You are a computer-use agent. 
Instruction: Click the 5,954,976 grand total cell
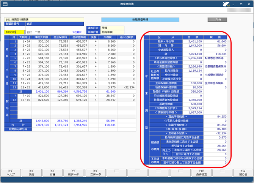point(79,125)
